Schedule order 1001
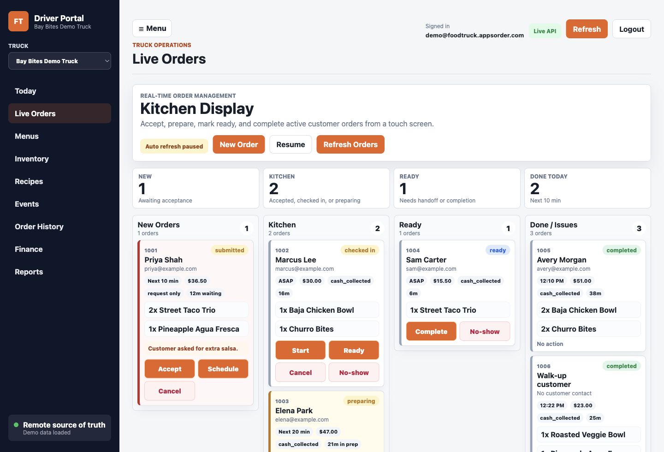Viewport: 664px width, 452px height. pos(223,369)
